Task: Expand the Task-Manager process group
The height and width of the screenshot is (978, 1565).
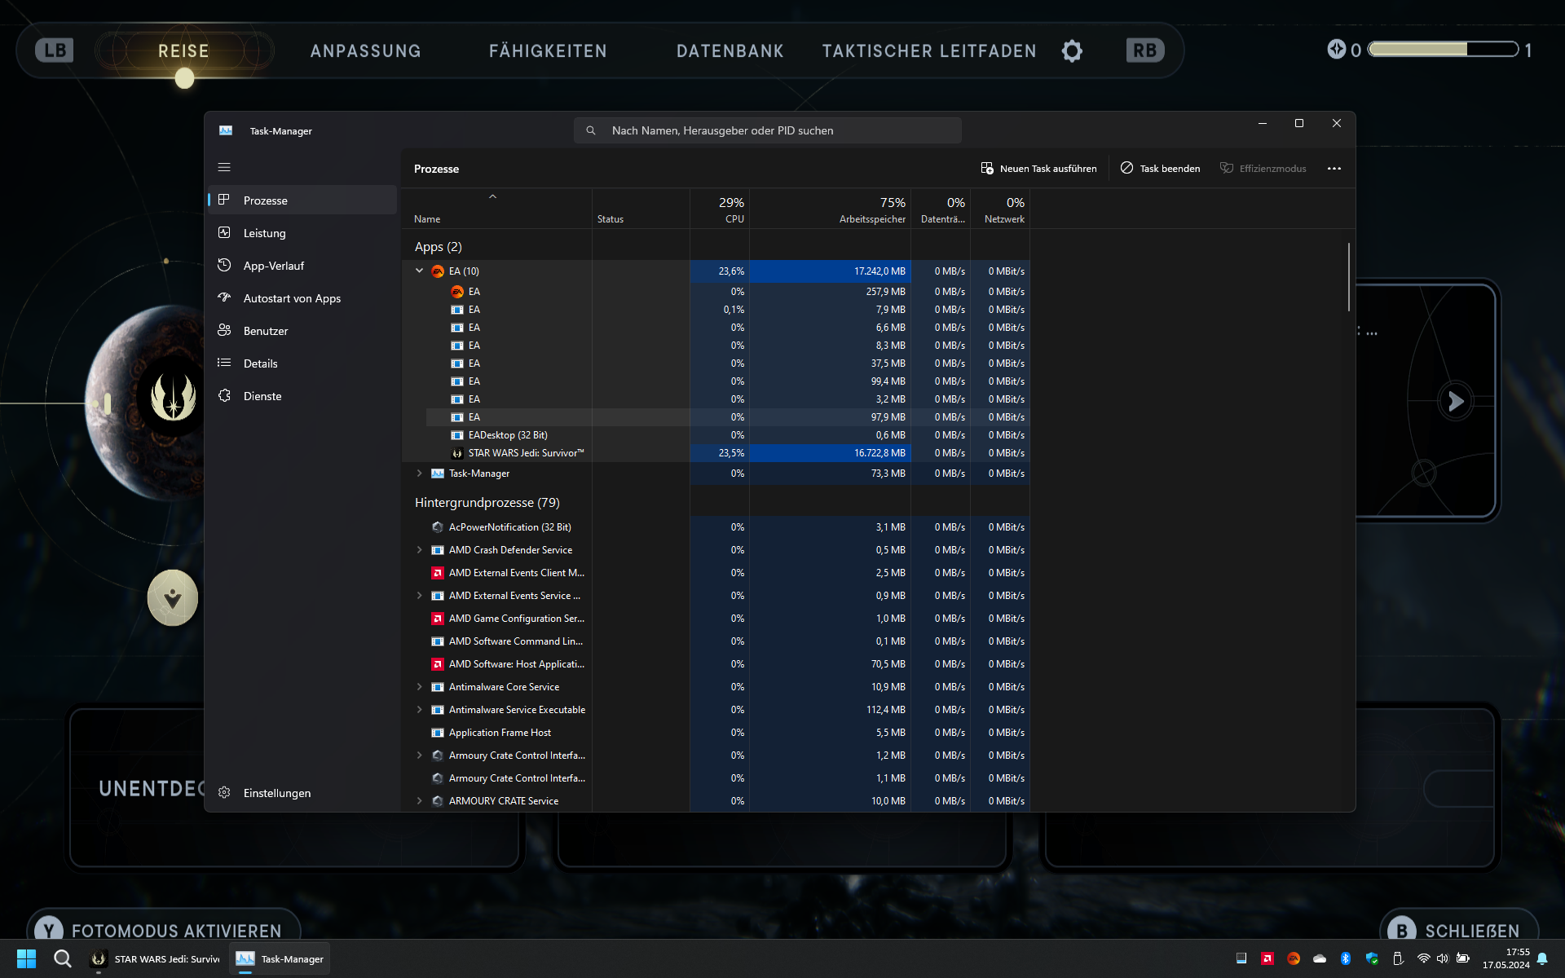Action: [420, 473]
